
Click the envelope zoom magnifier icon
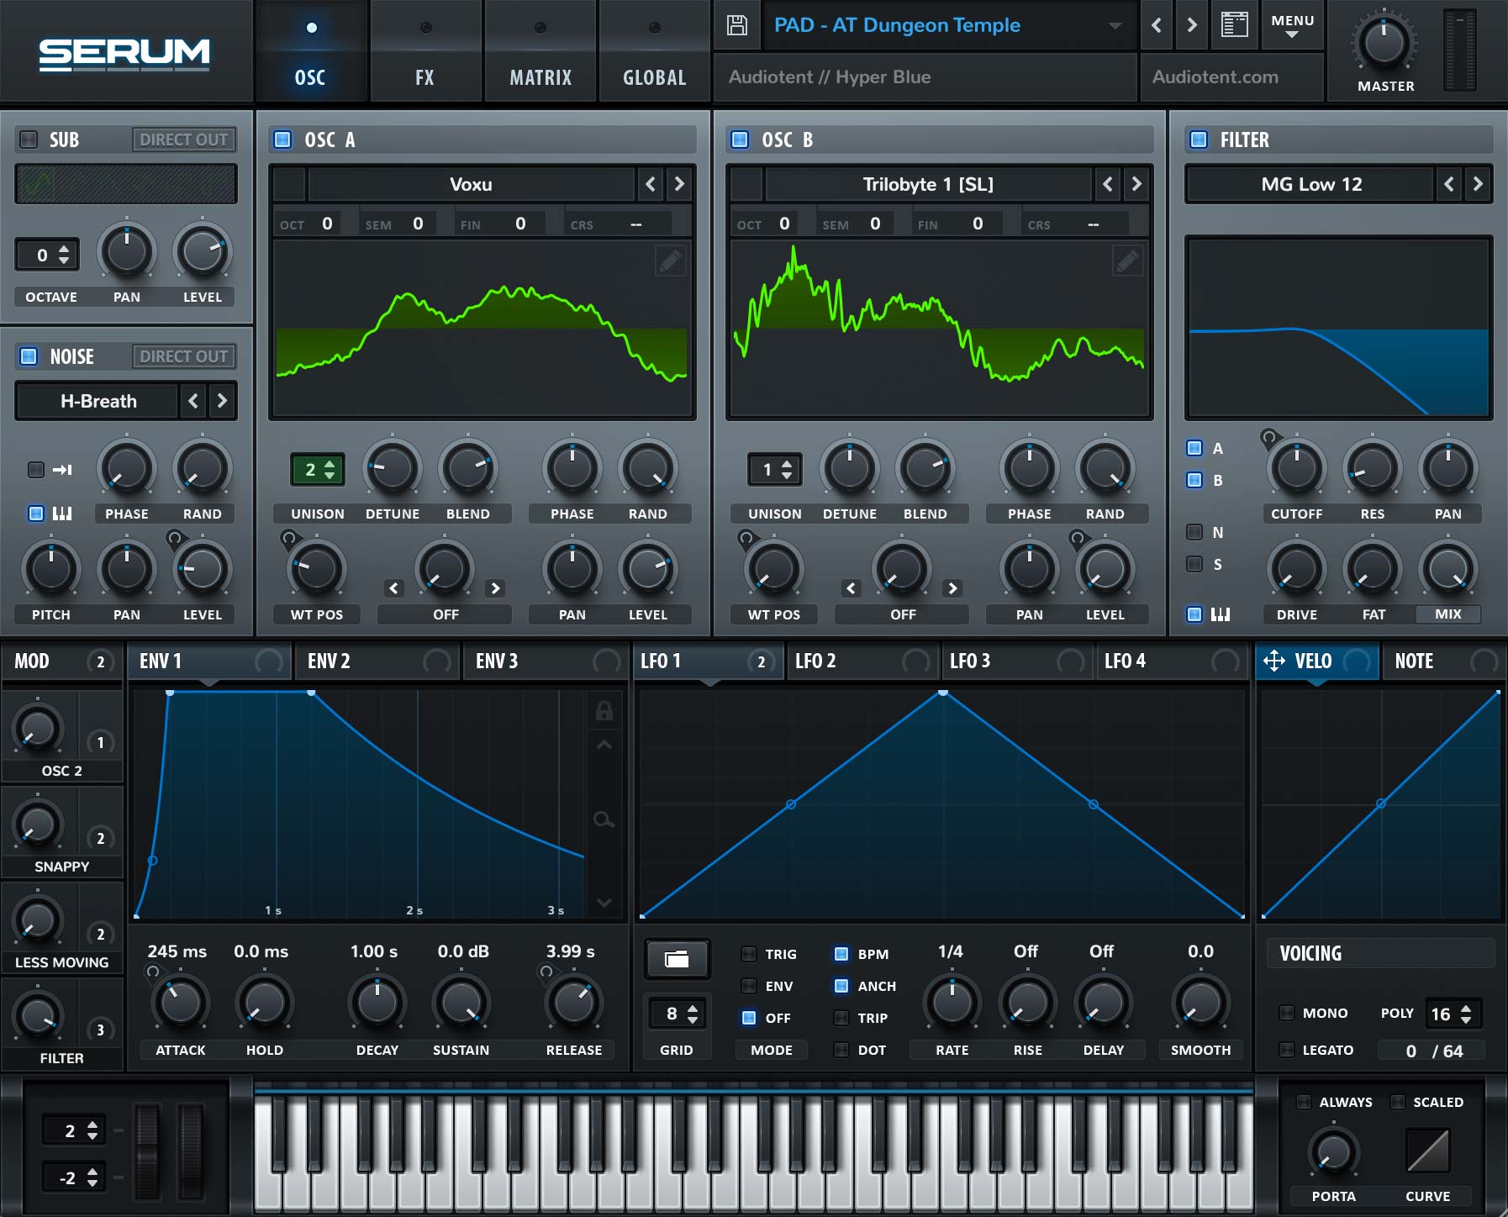604,819
